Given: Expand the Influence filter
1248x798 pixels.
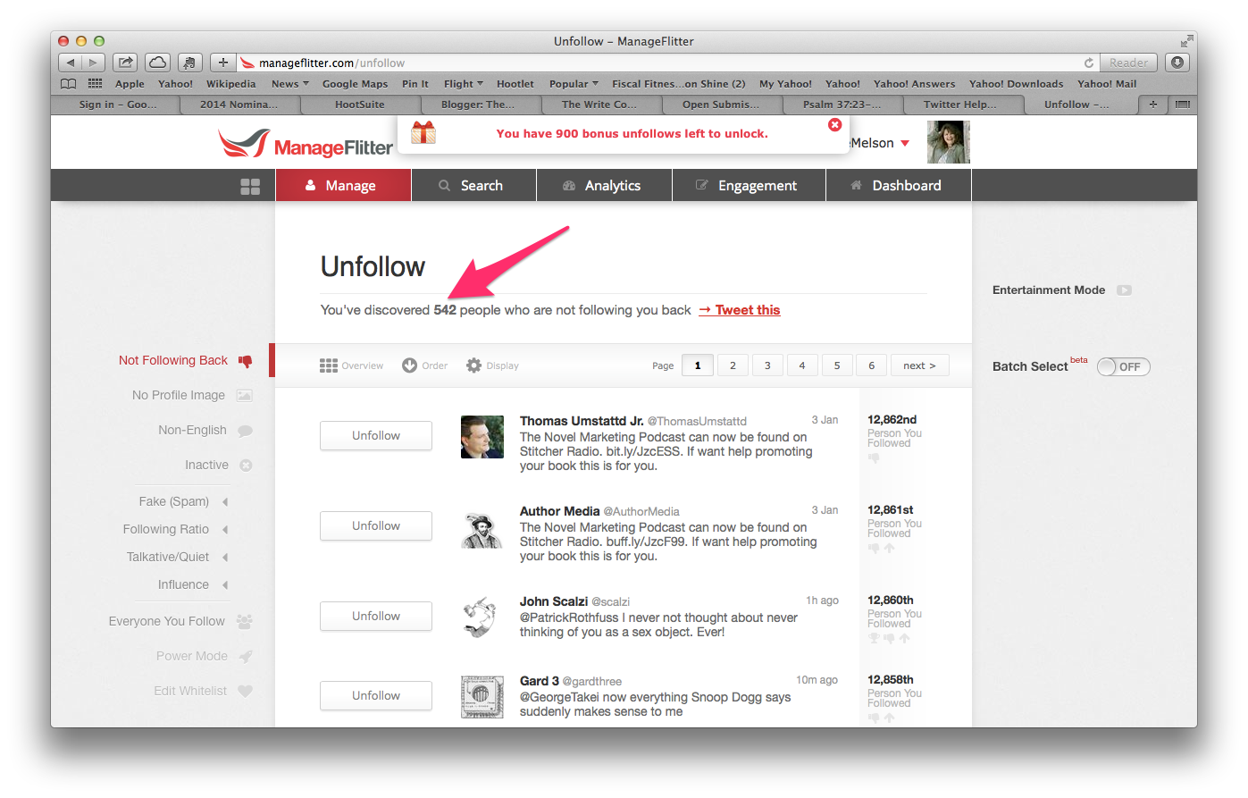Looking at the screenshot, I should pos(225,584).
